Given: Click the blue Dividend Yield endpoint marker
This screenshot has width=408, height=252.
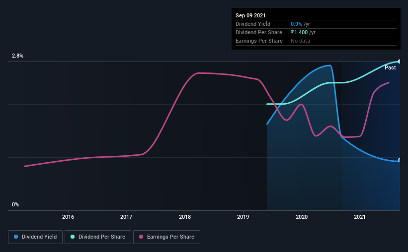Looking at the screenshot, I should pos(399,160).
